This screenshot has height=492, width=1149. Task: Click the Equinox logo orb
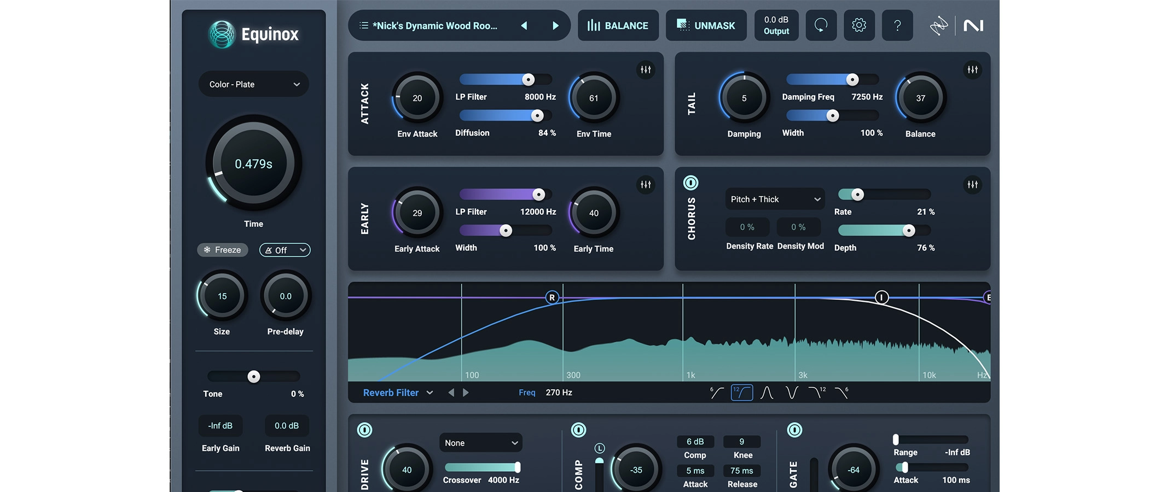click(x=222, y=34)
